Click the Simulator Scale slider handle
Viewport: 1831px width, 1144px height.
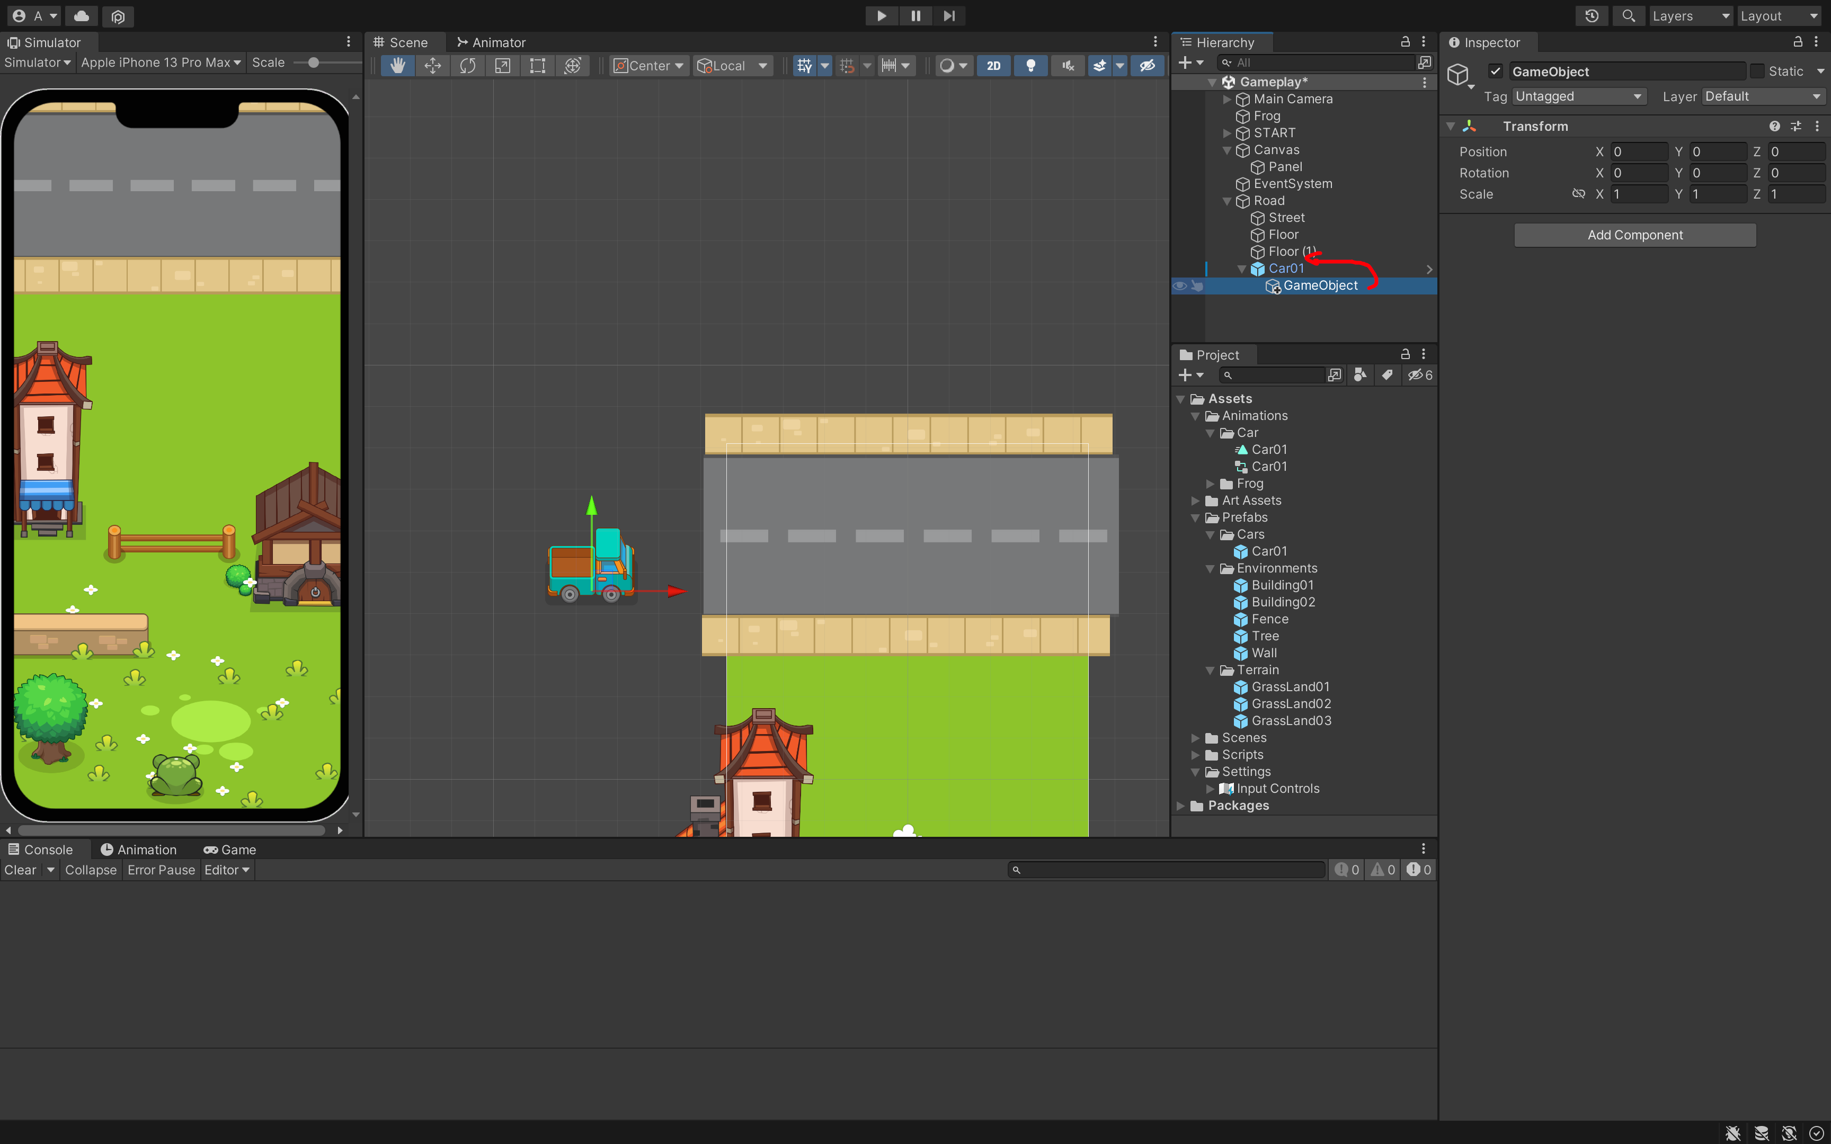(x=313, y=63)
